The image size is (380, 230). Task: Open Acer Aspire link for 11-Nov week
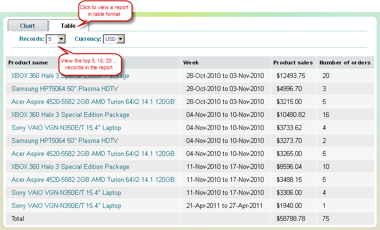pos(93,180)
